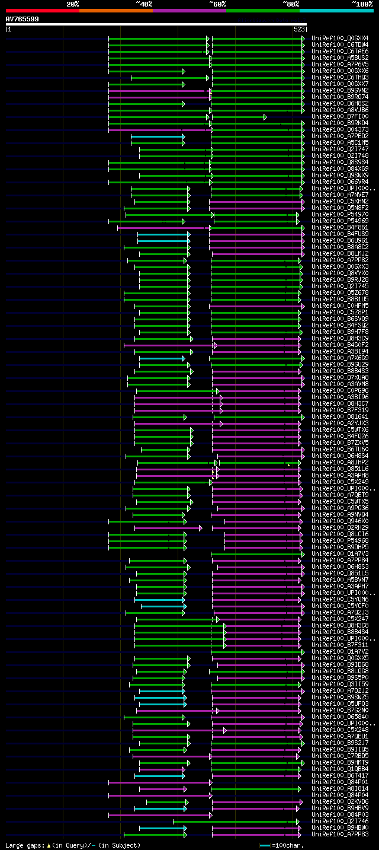Open hit UniRef100_B7FI00
This screenshot has height=850, width=379.
340,116
